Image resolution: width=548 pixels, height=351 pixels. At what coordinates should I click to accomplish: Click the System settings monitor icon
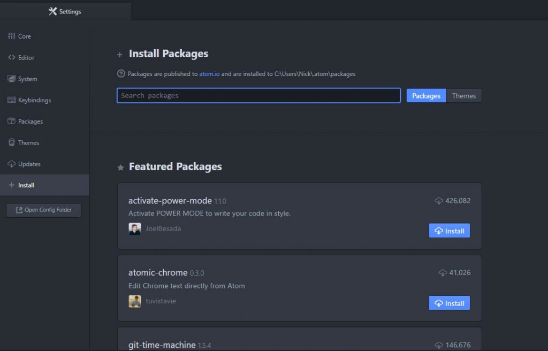tap(12, 79)
